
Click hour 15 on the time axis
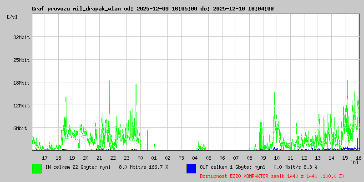(345, 157)
